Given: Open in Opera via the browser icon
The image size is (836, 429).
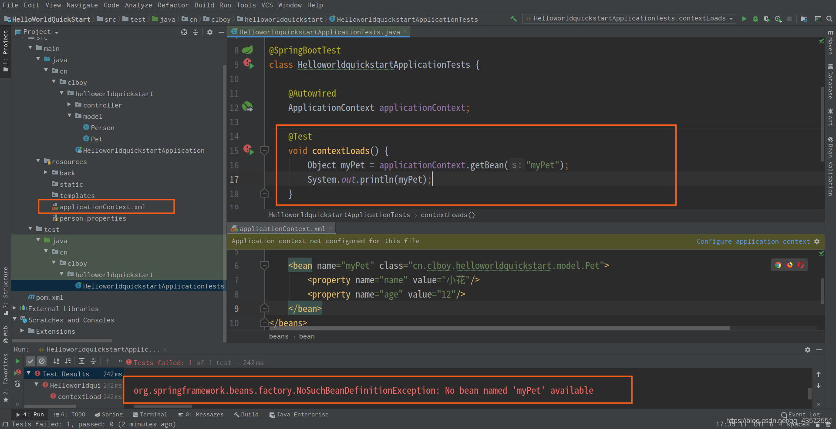Looking at the screenshot, I should pyautogui.click(x=801, y=265).
